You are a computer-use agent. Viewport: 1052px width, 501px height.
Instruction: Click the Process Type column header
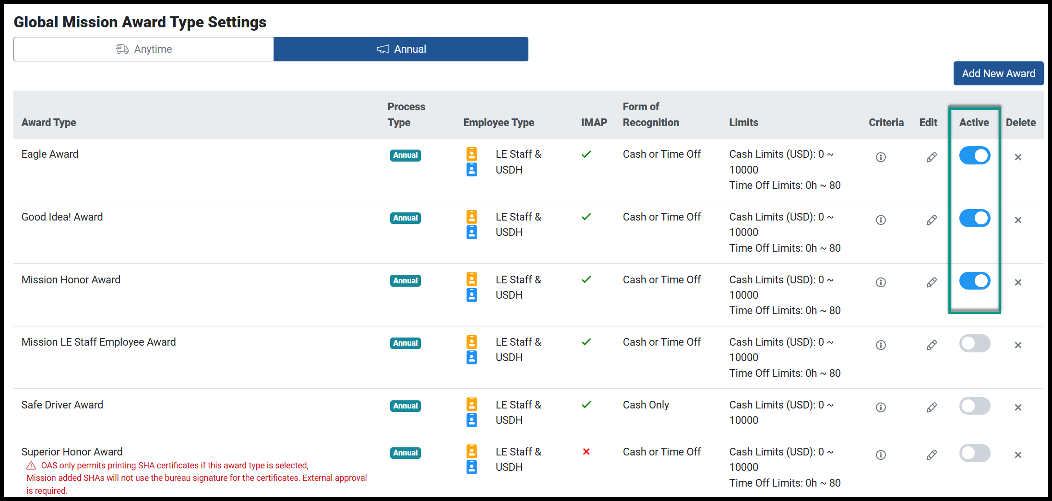(406, 114)
